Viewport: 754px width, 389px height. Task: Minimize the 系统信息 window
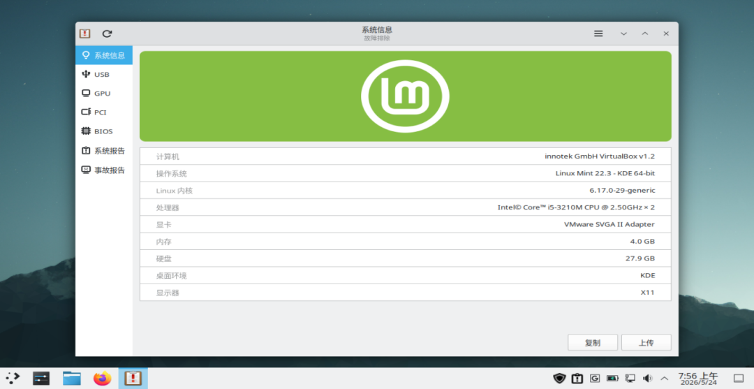click(x=623, y=34)
